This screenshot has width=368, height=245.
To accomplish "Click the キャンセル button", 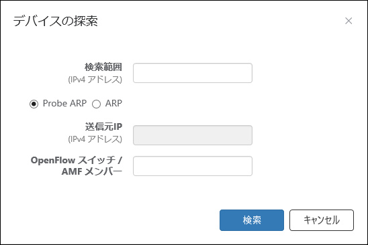I will 322,220.
